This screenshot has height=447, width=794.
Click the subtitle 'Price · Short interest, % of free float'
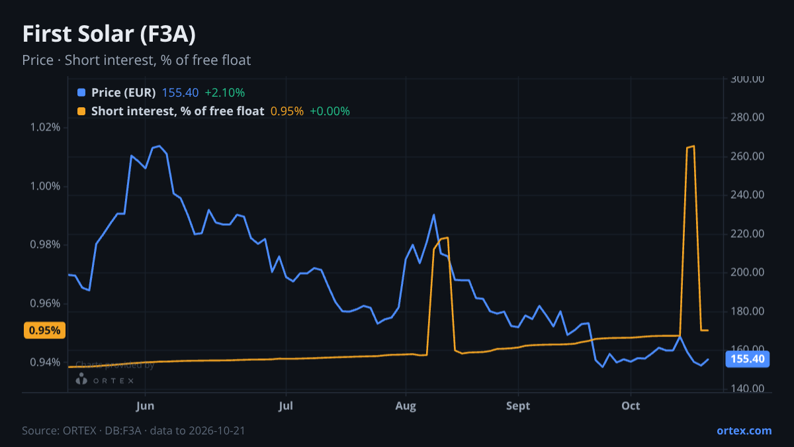[x=136, y=60]
